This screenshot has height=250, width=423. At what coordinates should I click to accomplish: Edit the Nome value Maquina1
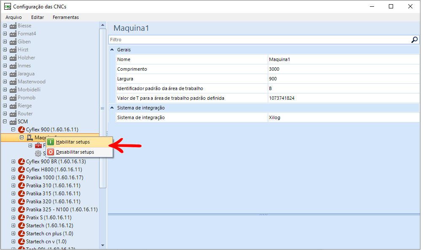tap(343, 59)
